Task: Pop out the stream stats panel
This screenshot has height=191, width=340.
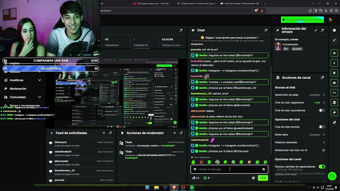Action: click(x=181, y=30)
